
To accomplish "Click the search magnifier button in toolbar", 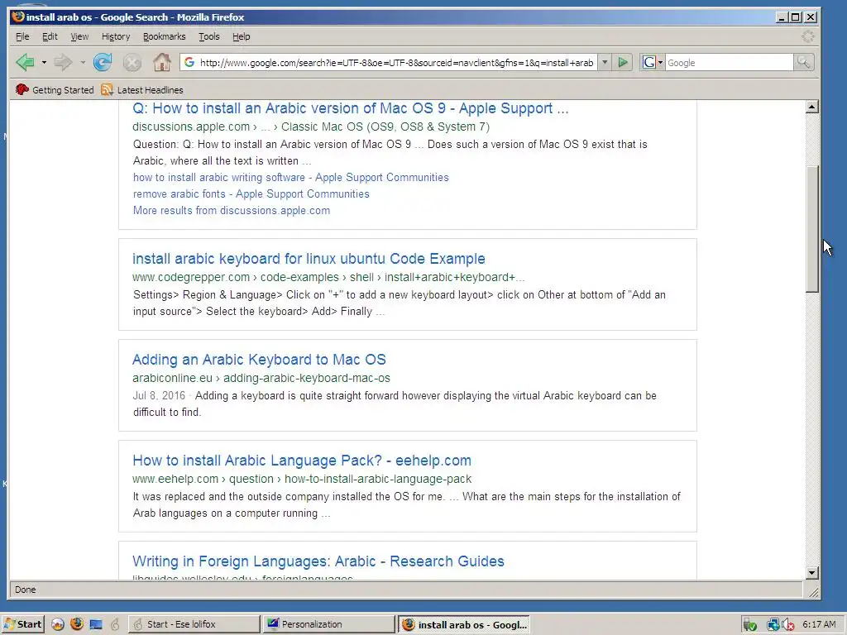I will [804, 63].
